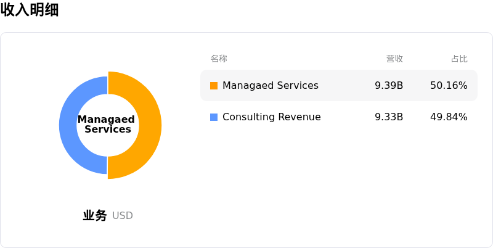Click the blue Consulting Revenue legend square
Screen dimensions: 493x248
(214, 117)
